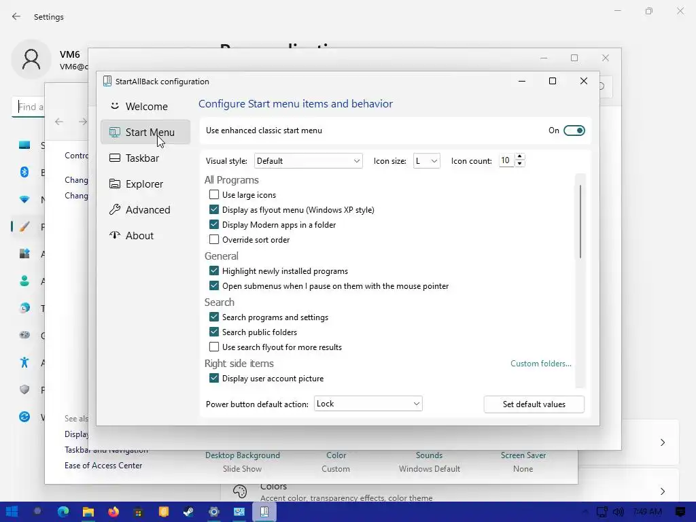
Task: Open Windows Update icon in Settings sidebar
Action: 24,417
